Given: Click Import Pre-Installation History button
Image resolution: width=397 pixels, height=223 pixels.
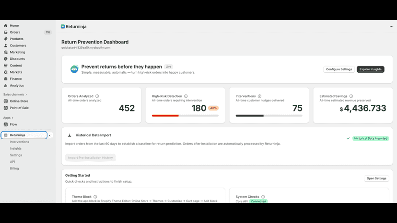Looking at the screenshot, I should [91, 158].
